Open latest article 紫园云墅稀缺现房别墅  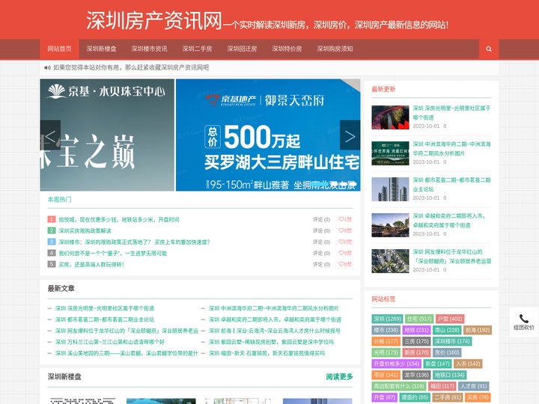271,342
